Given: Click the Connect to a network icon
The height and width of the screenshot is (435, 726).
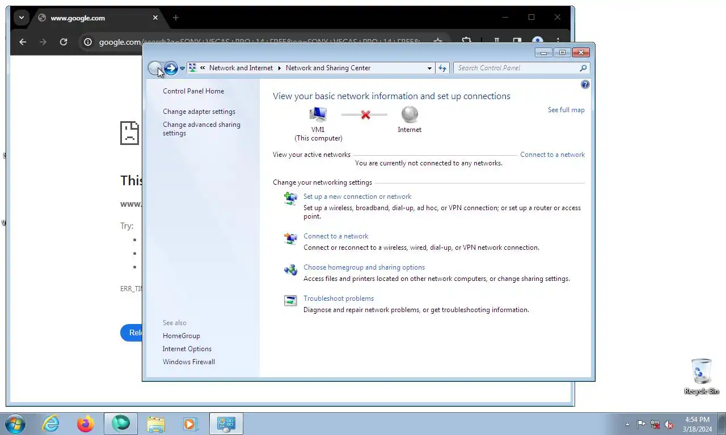Looking at the screenshot, I should pyautogui.click(x=290, y=238).
